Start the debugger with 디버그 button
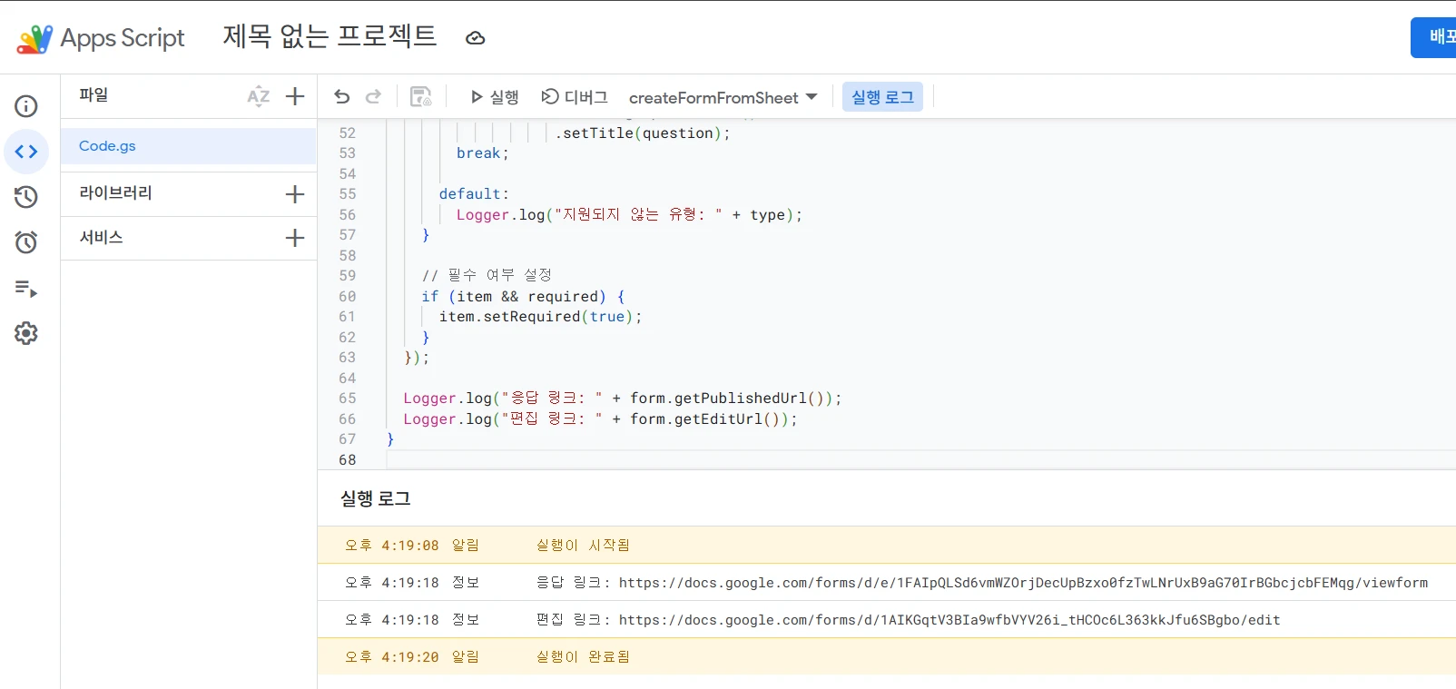1456x689 pixels. pos(575,97)
